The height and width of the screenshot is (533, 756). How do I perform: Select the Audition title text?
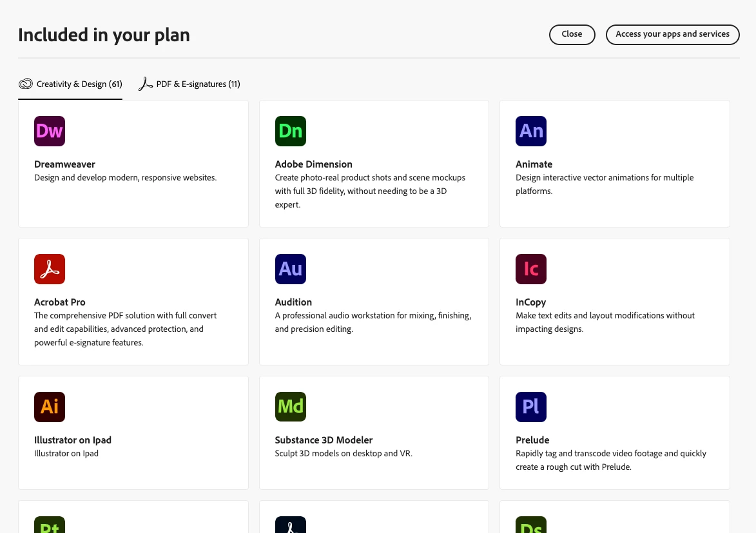pos(293,302)
